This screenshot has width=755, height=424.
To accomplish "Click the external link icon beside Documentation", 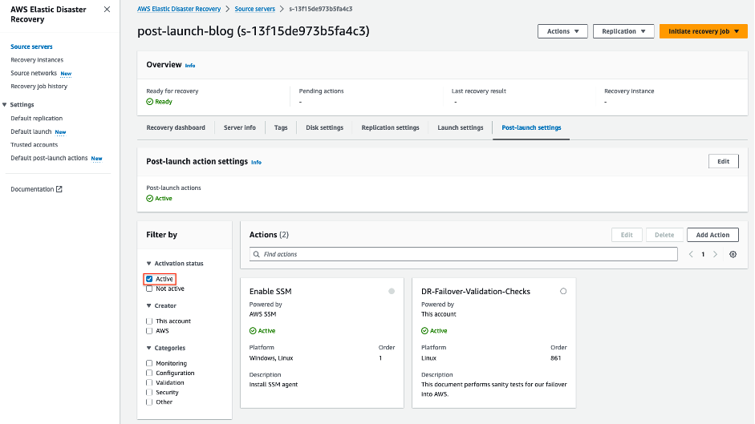I will click(x=59, y=189).
